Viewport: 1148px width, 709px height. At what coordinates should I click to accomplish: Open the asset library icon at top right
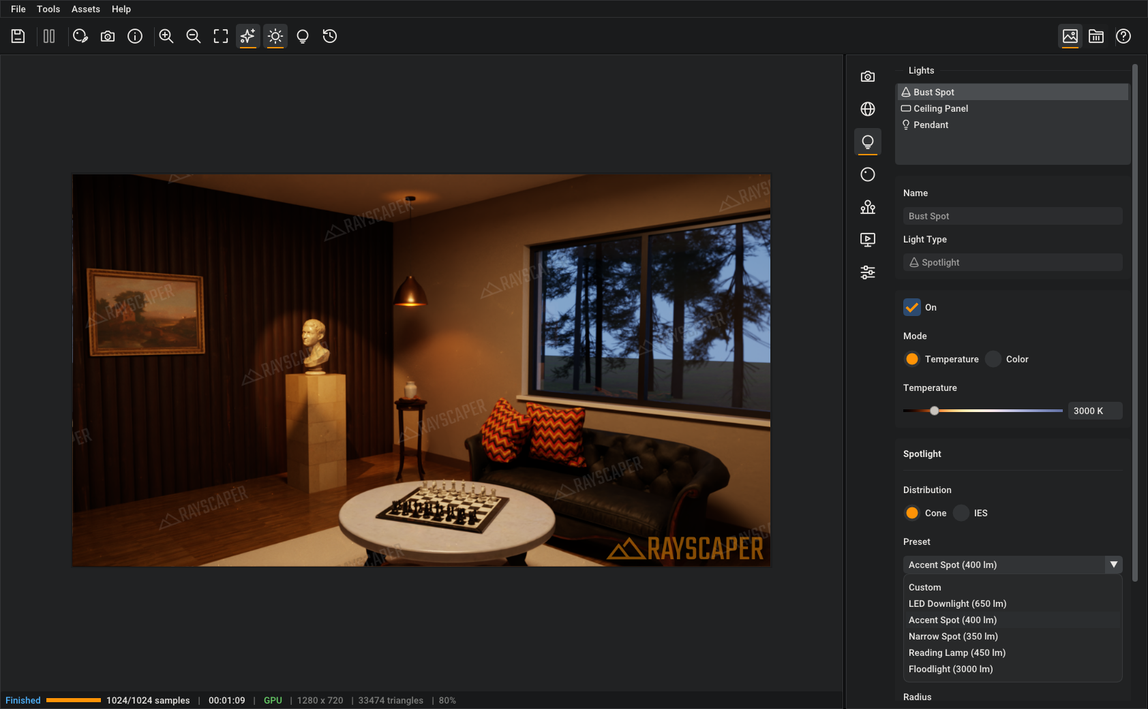(1096, 36)
